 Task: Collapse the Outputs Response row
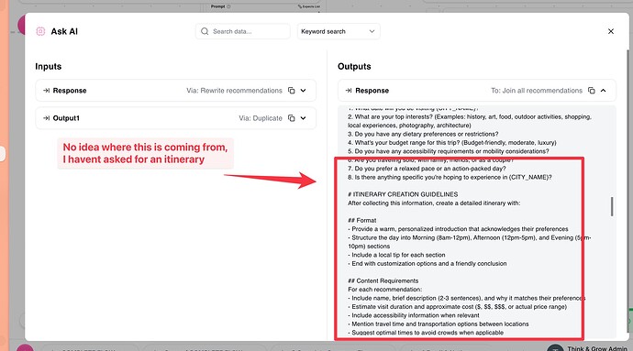603,91
